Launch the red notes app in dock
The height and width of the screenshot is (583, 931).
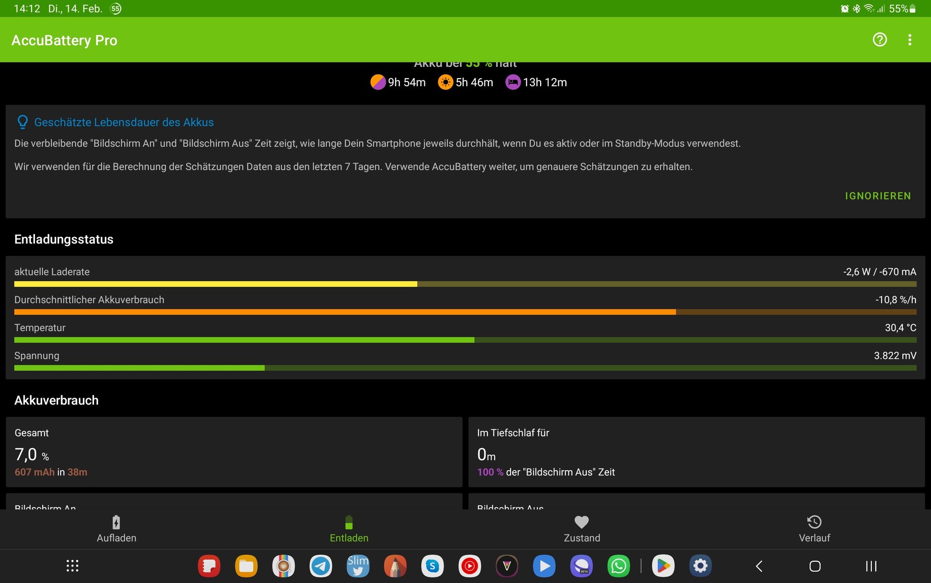209,566
